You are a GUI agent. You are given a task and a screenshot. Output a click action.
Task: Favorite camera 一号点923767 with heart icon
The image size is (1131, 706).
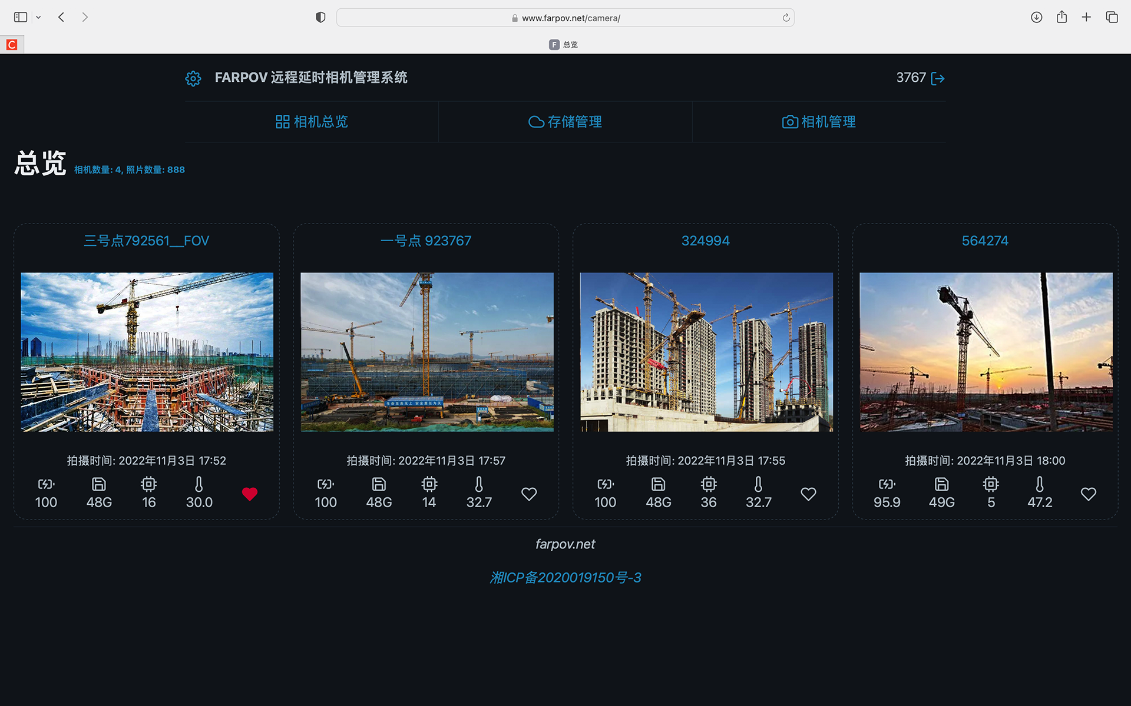528,494
